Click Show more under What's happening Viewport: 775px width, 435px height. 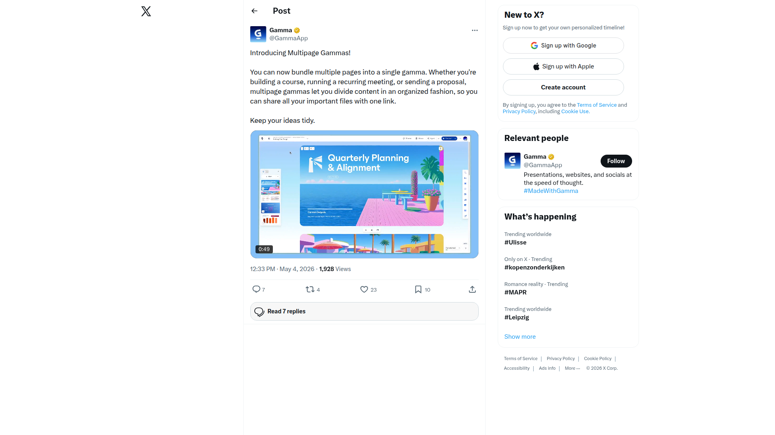point(519,337)
